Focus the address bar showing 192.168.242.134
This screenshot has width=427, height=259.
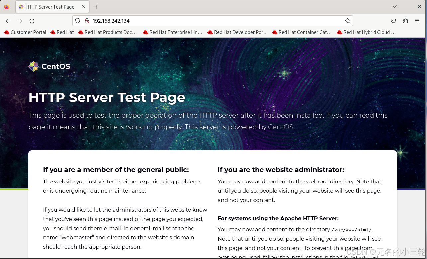[x=213, y=21]
